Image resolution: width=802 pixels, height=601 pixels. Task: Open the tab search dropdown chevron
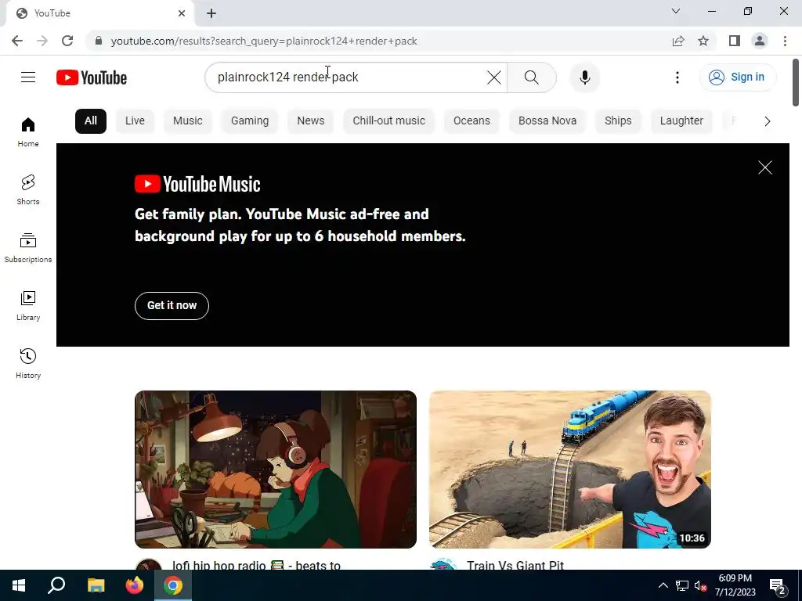(676, 11)
